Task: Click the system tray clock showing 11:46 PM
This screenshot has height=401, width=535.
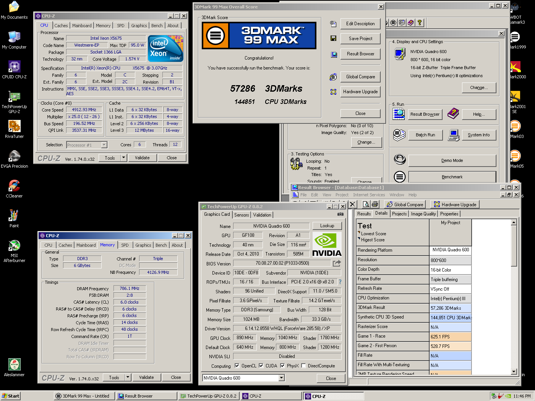Action: click(522, 396)
